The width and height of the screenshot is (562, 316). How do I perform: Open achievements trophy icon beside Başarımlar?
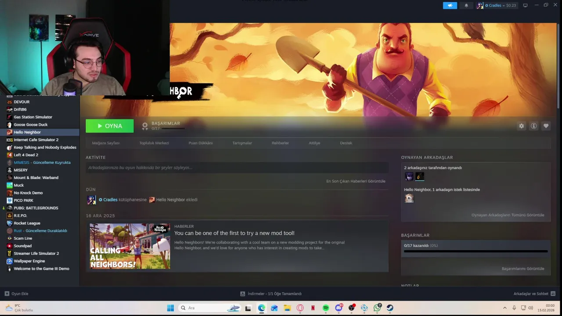[145, 126]
